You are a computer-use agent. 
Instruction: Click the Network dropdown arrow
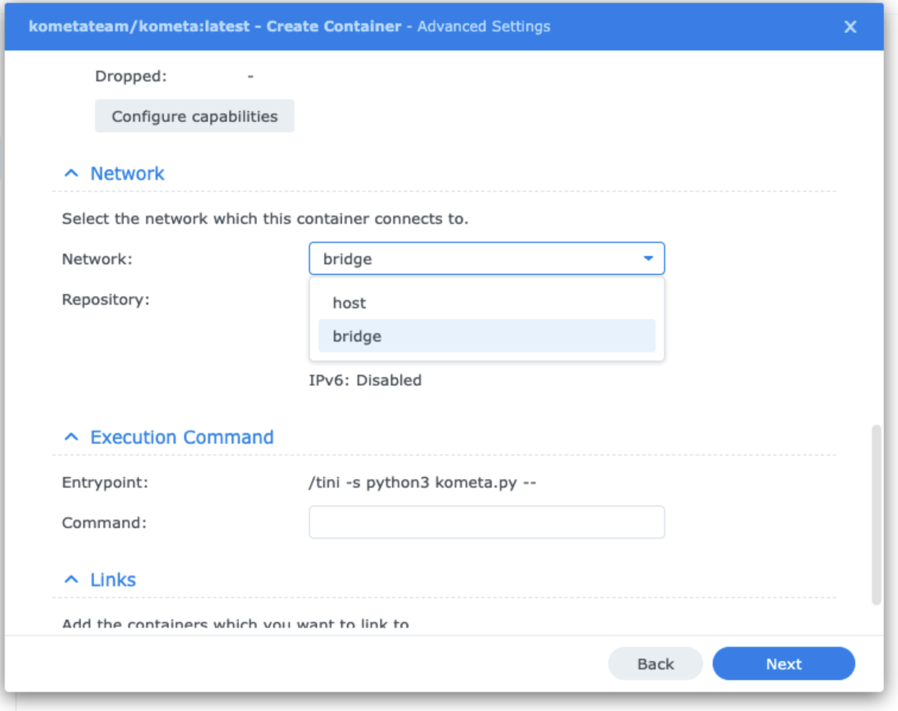(649, 258)
